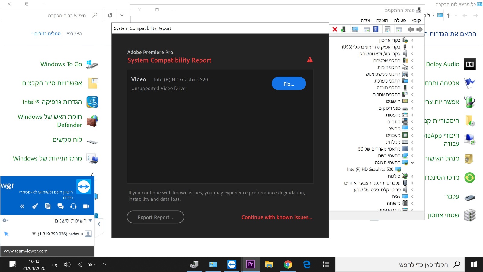Click the TeamViewer headset audio icon
The image size is (483, 272).
point(73,206)
